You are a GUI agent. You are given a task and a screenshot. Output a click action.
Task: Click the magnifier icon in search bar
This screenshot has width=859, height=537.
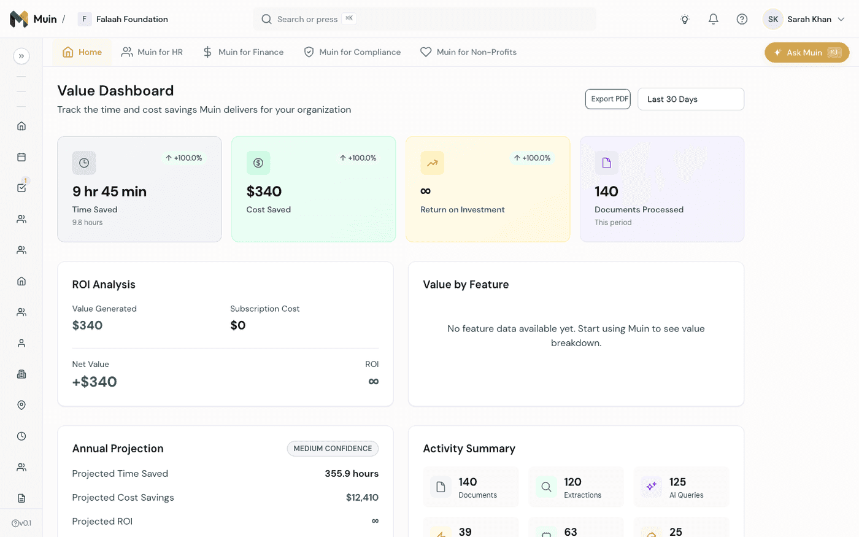(266, 19)
